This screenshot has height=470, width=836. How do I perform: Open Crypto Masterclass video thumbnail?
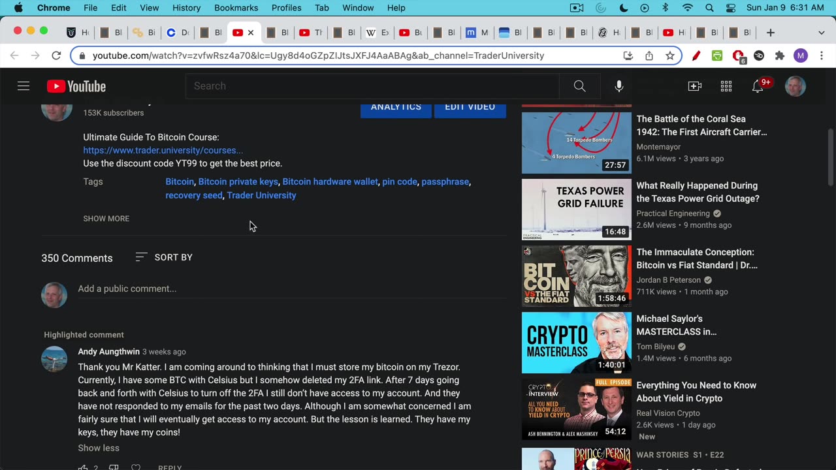pyautogui.click(x=577, y=342)
